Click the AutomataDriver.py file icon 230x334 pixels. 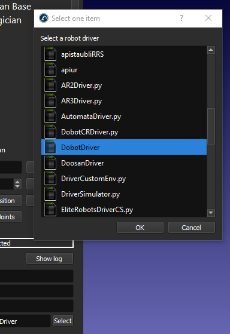pyautogui.click(x=50, y=117)
